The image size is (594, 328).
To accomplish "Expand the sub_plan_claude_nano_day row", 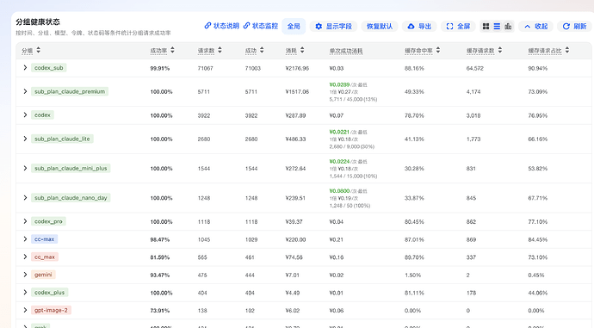I will point(25,198).
